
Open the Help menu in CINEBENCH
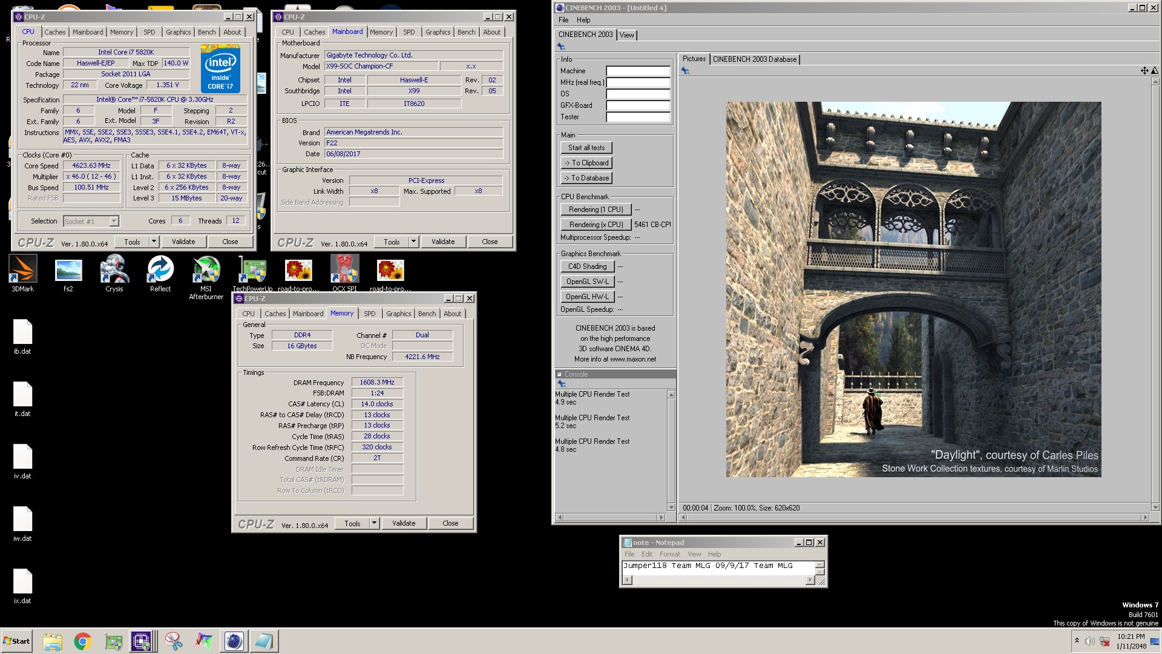click(583, 20)
